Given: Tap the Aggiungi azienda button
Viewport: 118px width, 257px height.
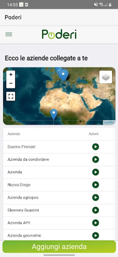Looking at the screenshot, I should [x=59, y=247].
